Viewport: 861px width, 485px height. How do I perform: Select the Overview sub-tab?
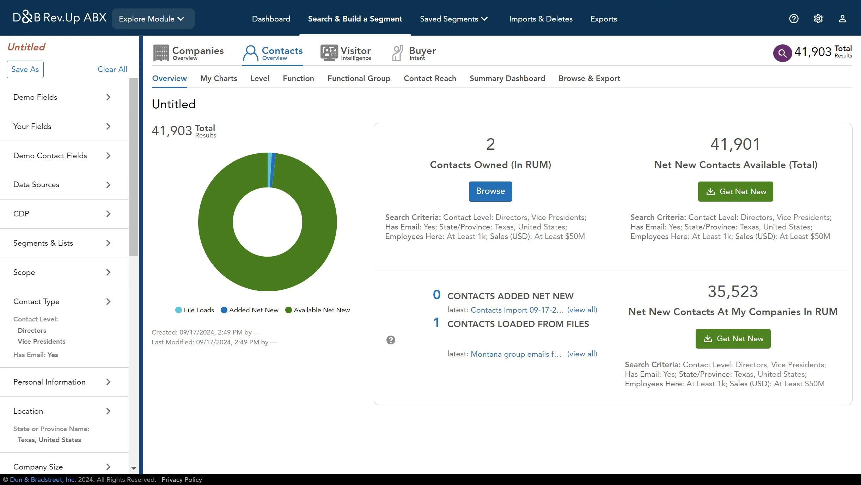(169, 78)
